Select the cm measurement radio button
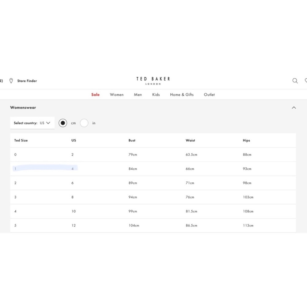This screenshot has width=307, height=307. coord(63,123)
